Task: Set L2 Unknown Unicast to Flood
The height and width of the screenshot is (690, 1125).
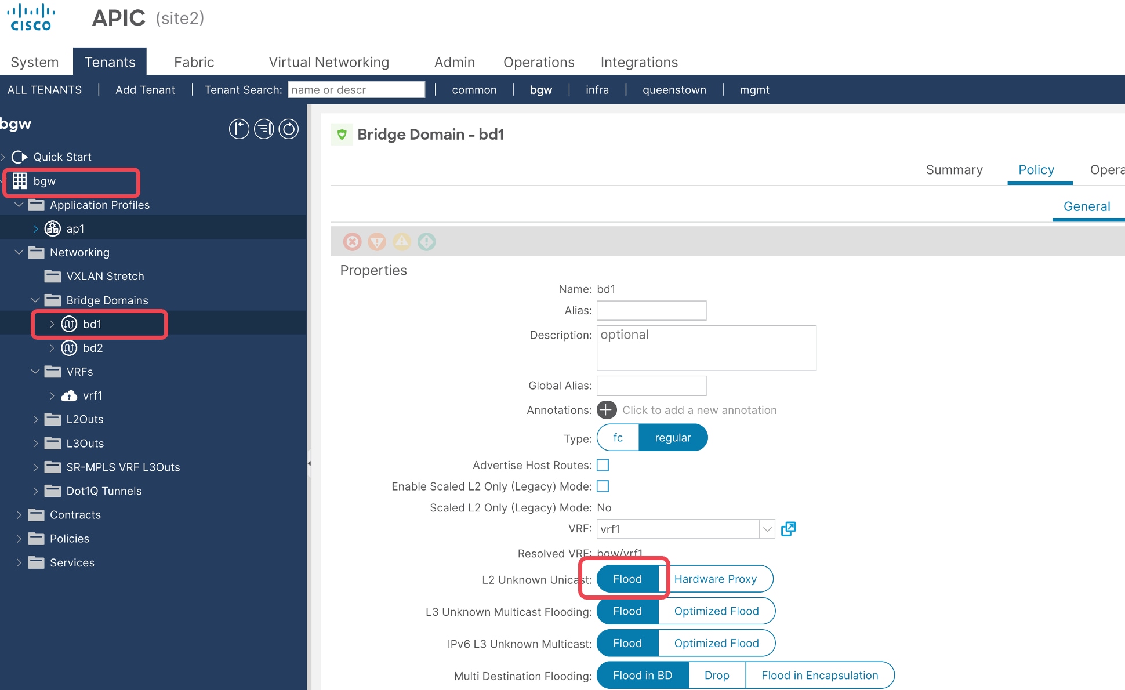Action: point(627,579)
